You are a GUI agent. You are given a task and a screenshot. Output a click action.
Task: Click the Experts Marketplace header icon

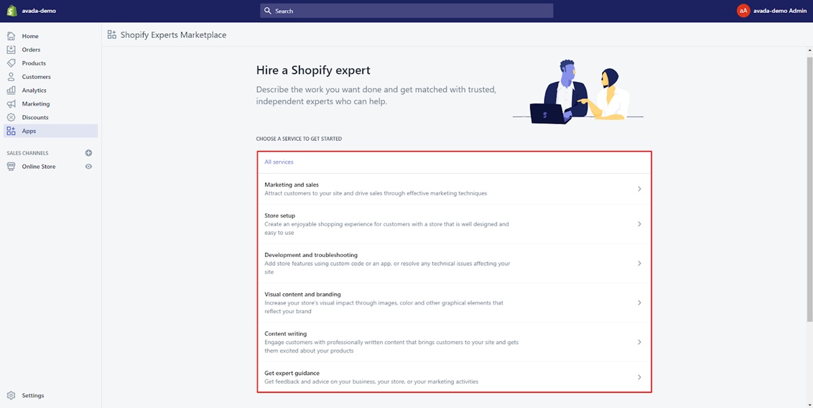coord(112,35)
